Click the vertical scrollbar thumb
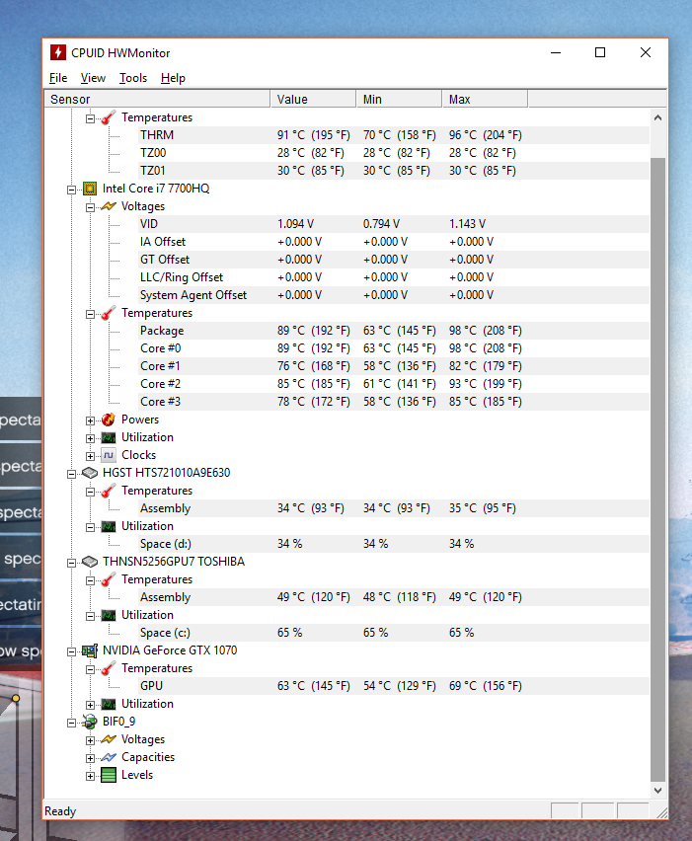 [657, 469]
